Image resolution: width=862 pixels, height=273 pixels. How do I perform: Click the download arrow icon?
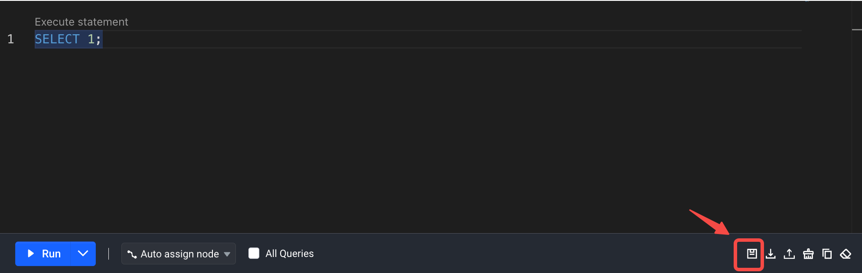tap(771, 254)
